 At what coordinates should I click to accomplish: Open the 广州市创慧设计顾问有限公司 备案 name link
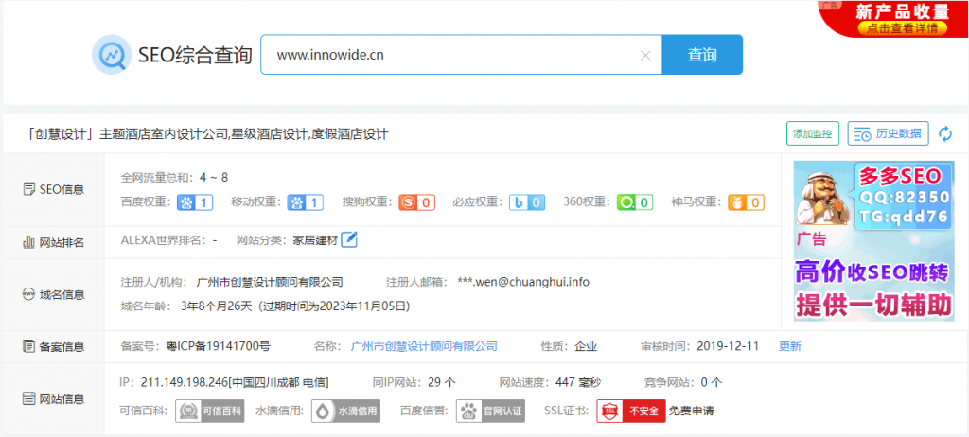[x=424, y=346]
